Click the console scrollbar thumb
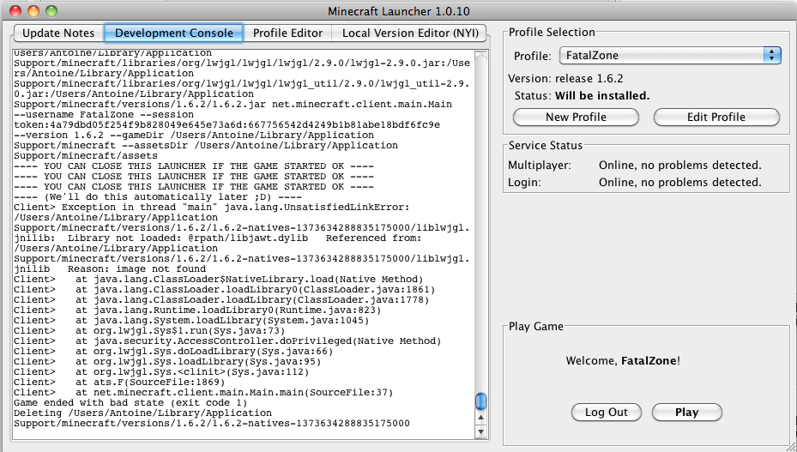Image resolution: width=797 pixels, height=452 pixels. click(480, 401)
